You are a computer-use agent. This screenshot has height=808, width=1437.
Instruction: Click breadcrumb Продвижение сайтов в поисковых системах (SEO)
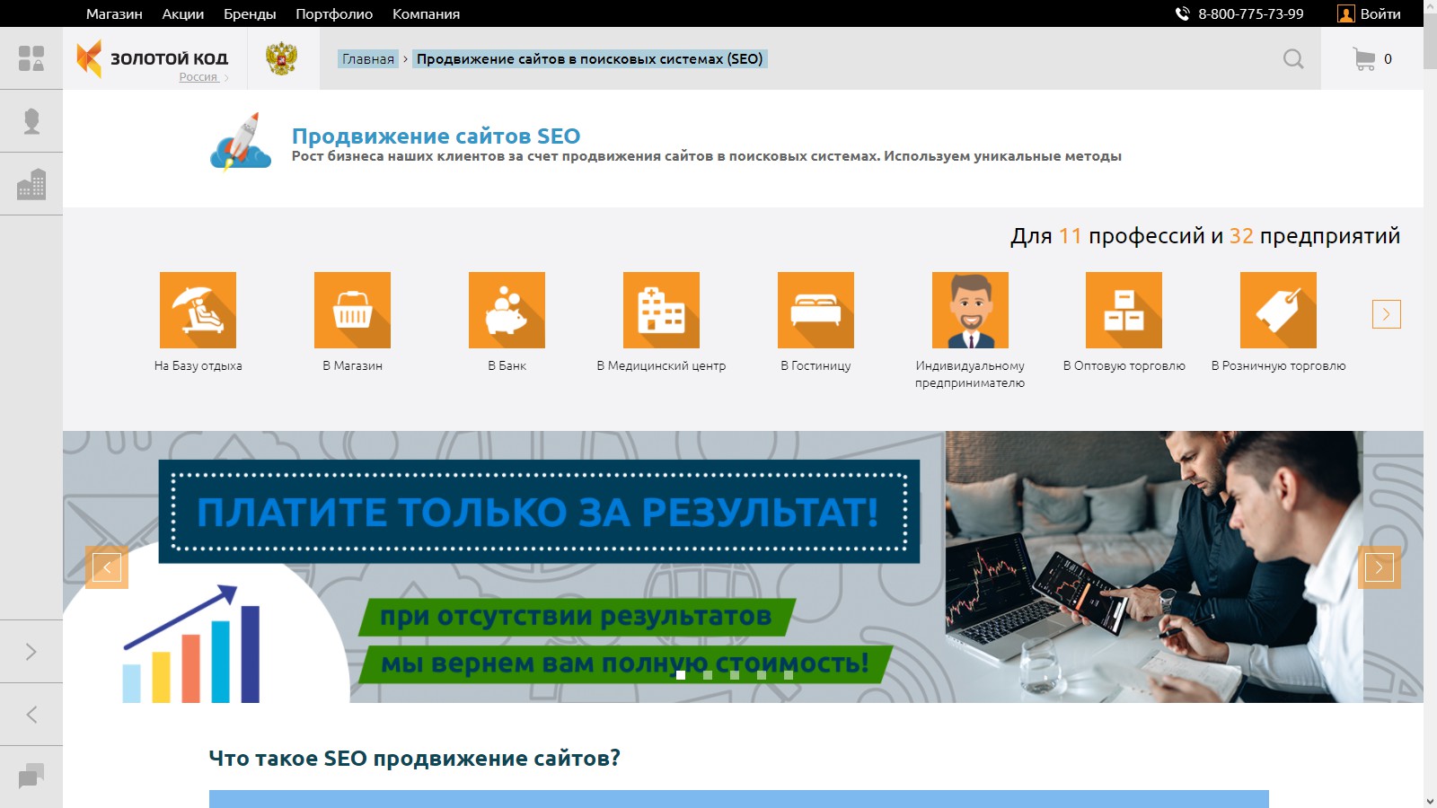[589, 59]
